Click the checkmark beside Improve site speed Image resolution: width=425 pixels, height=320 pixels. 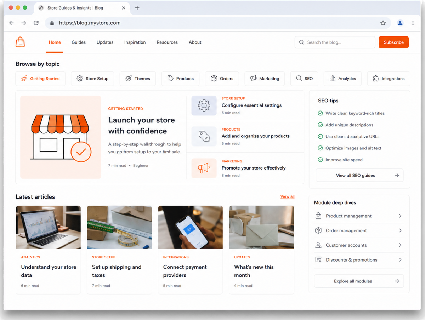tap(320, 160)
